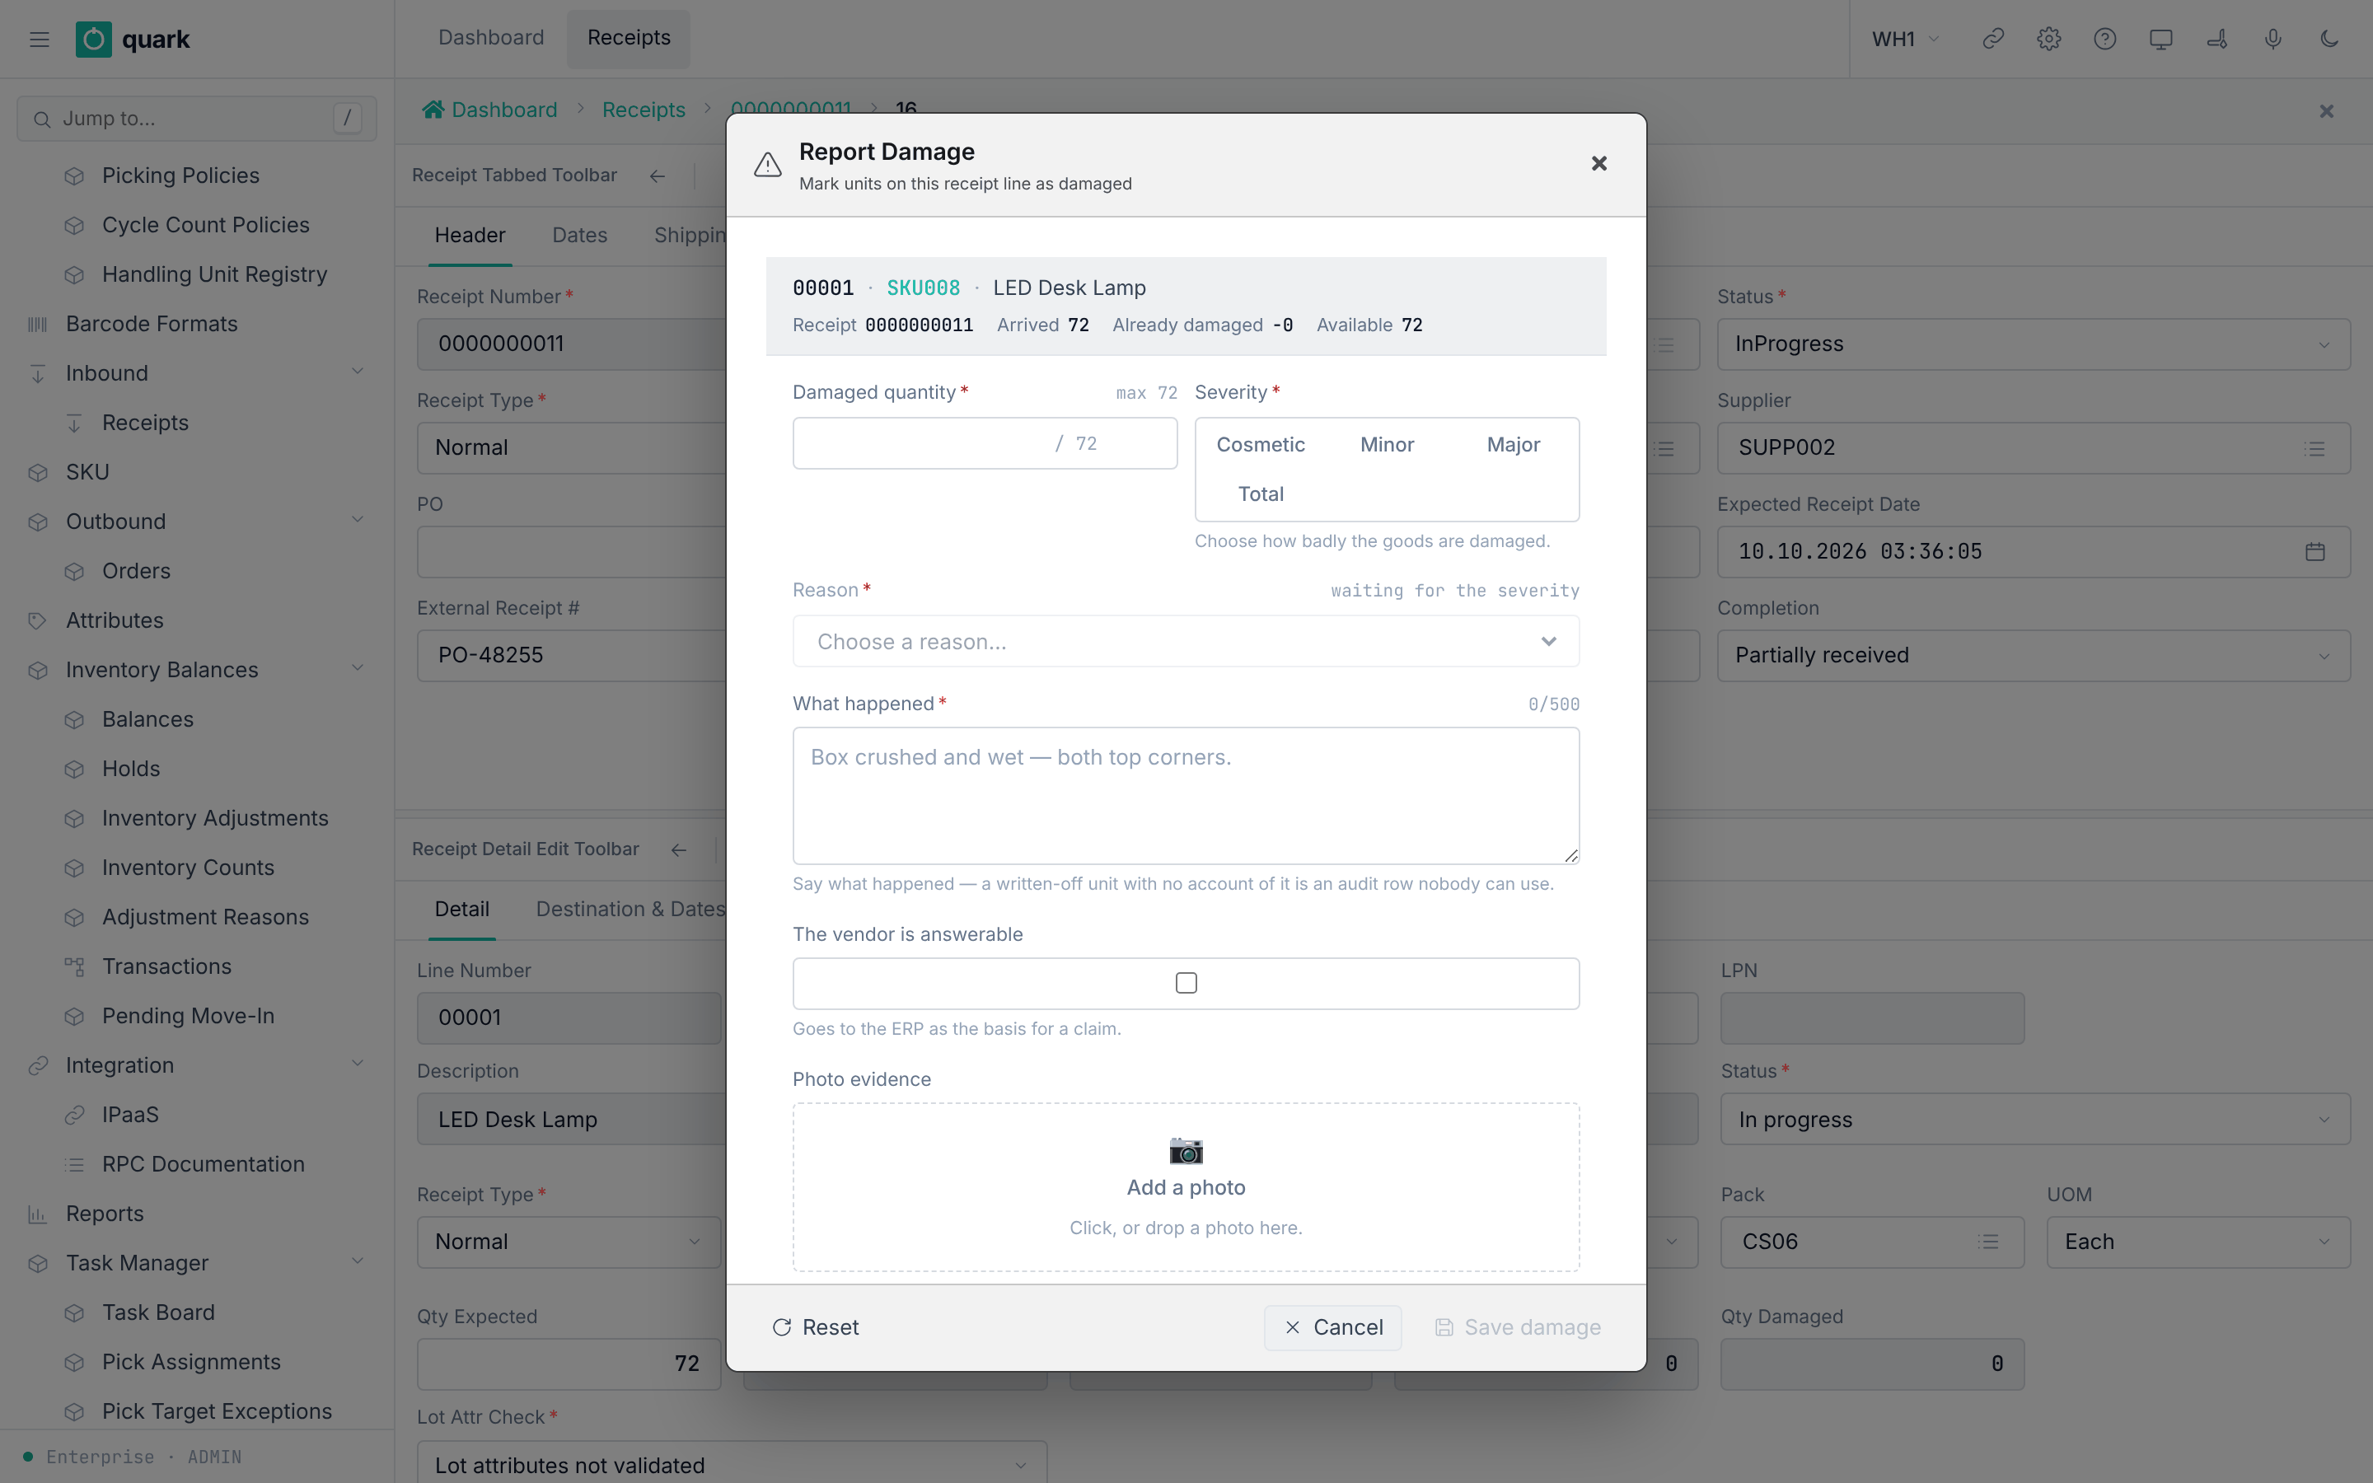Click the microphone icon
Image resolution: width=2373 pixels, height=1483 pixels.
[x=2272, y=40]
